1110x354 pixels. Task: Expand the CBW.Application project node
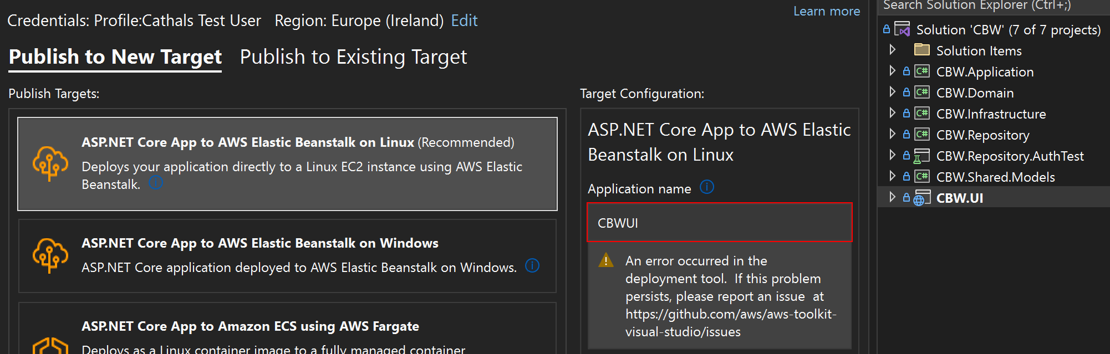(893, 71)
